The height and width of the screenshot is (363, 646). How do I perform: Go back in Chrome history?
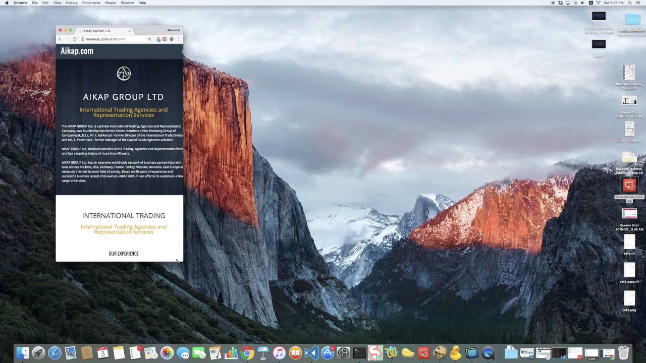[60, 39]
